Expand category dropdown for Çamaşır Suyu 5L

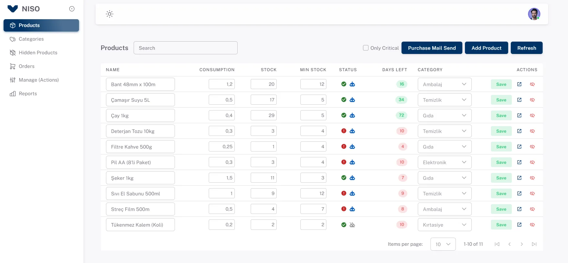444,100
